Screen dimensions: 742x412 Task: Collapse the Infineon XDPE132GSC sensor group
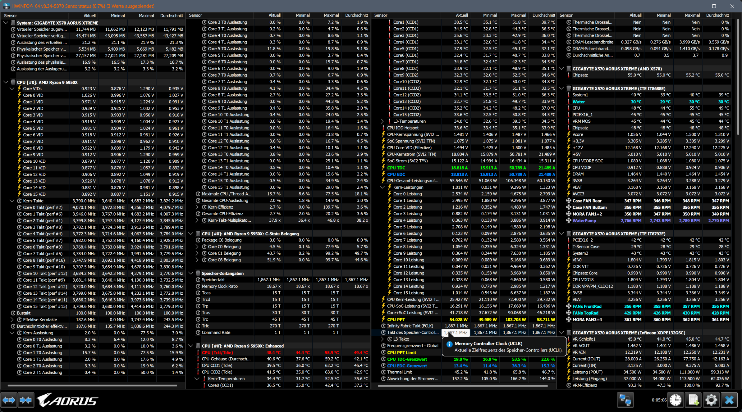click(x=561, y=333)
